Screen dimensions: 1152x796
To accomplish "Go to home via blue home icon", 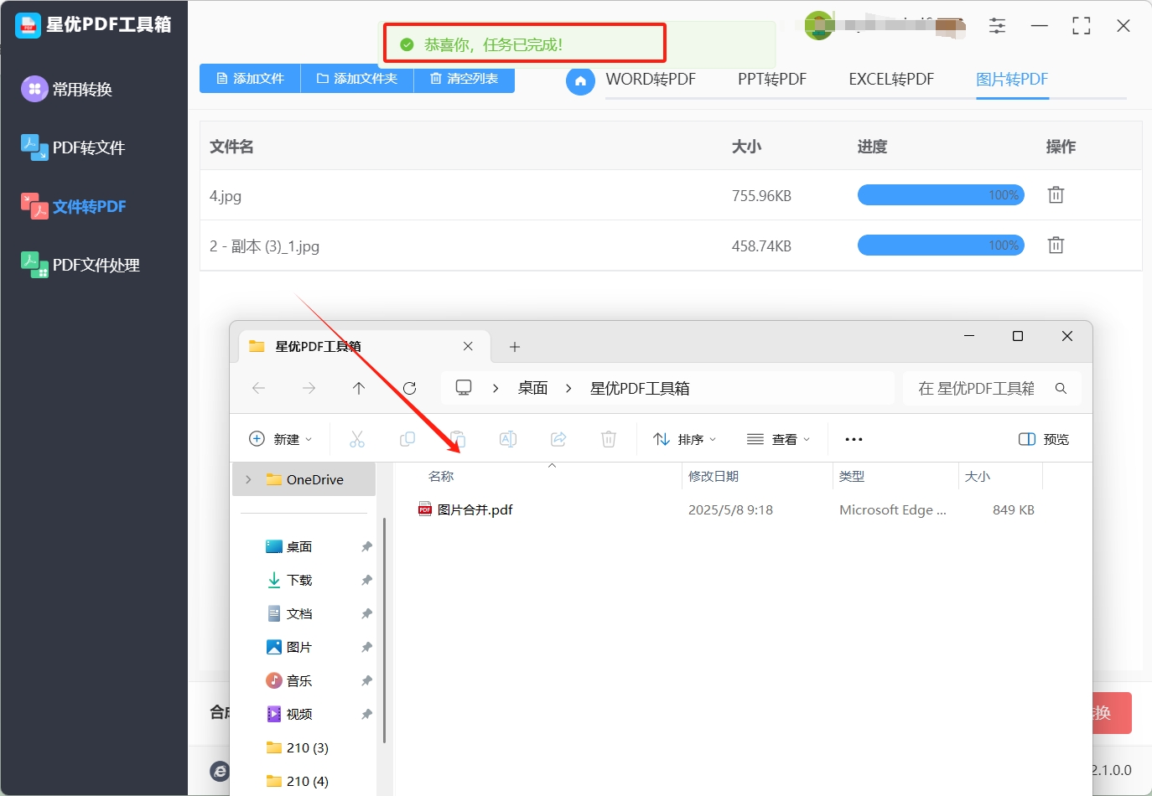I will 580,81.
